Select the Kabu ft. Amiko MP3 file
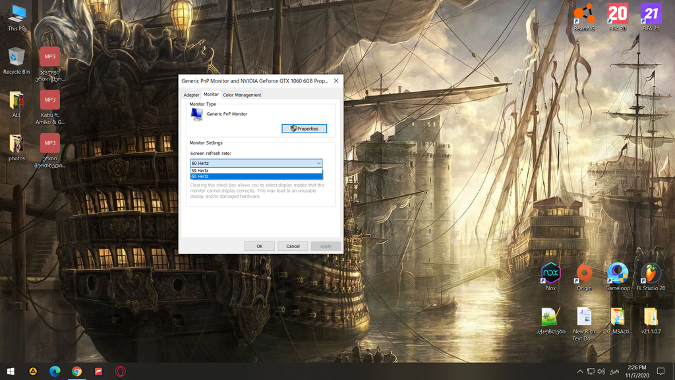 coord(50,108)
